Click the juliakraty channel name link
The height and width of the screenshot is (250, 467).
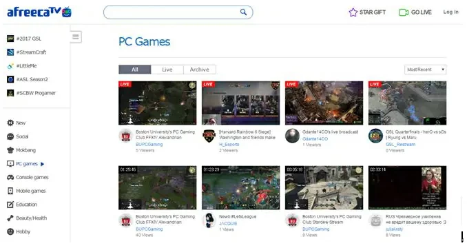[394, 229]
